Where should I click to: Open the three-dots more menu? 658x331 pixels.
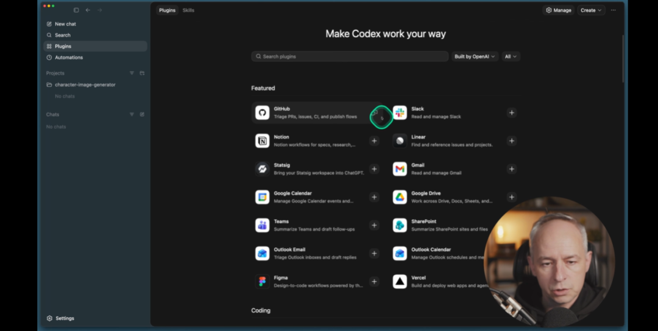(x=613, y=10)
